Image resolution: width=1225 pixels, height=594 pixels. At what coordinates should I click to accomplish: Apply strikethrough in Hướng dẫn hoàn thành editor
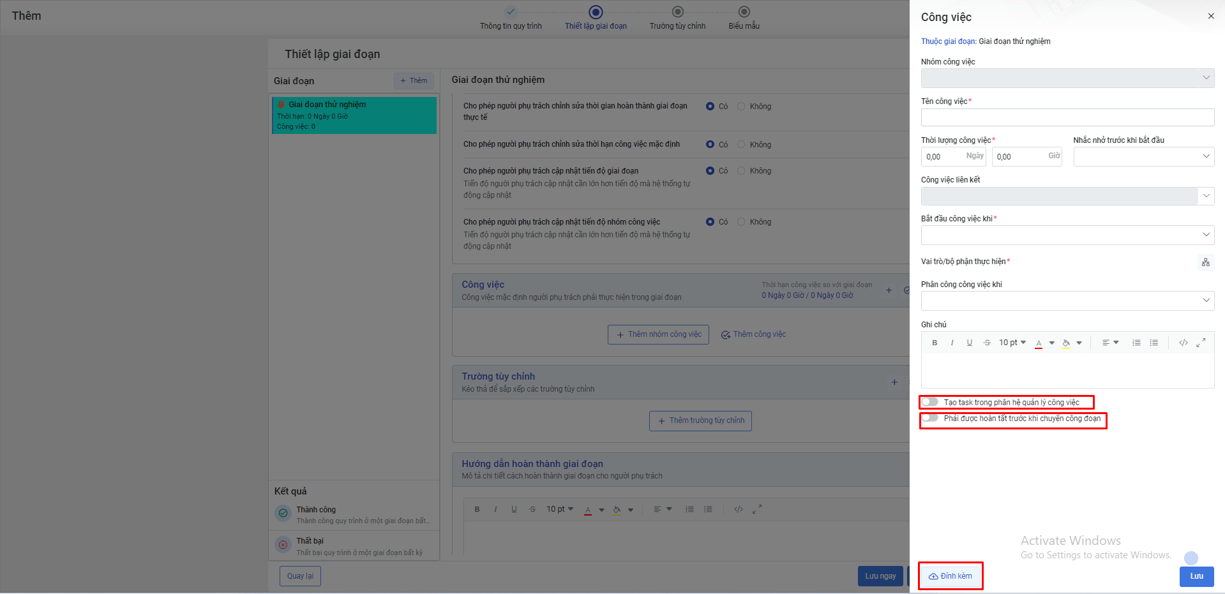point(532,509)
